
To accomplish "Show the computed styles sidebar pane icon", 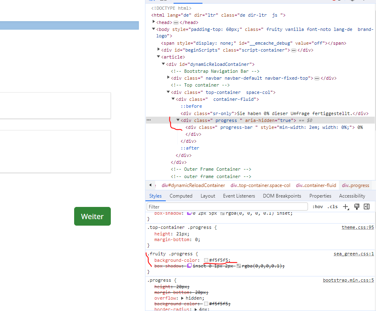I will tap(367, 207).
